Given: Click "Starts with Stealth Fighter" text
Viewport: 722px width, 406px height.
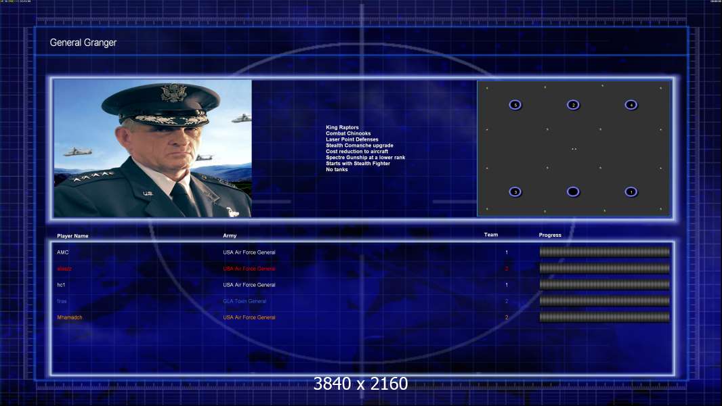Looking at the screenshot, I should 358,163.
